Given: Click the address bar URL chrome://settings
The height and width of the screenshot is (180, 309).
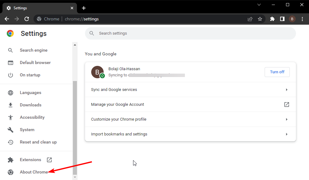Looking at the screenshot, I should [82, 19].
